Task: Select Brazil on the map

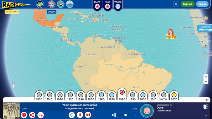Action: point(135,87)
